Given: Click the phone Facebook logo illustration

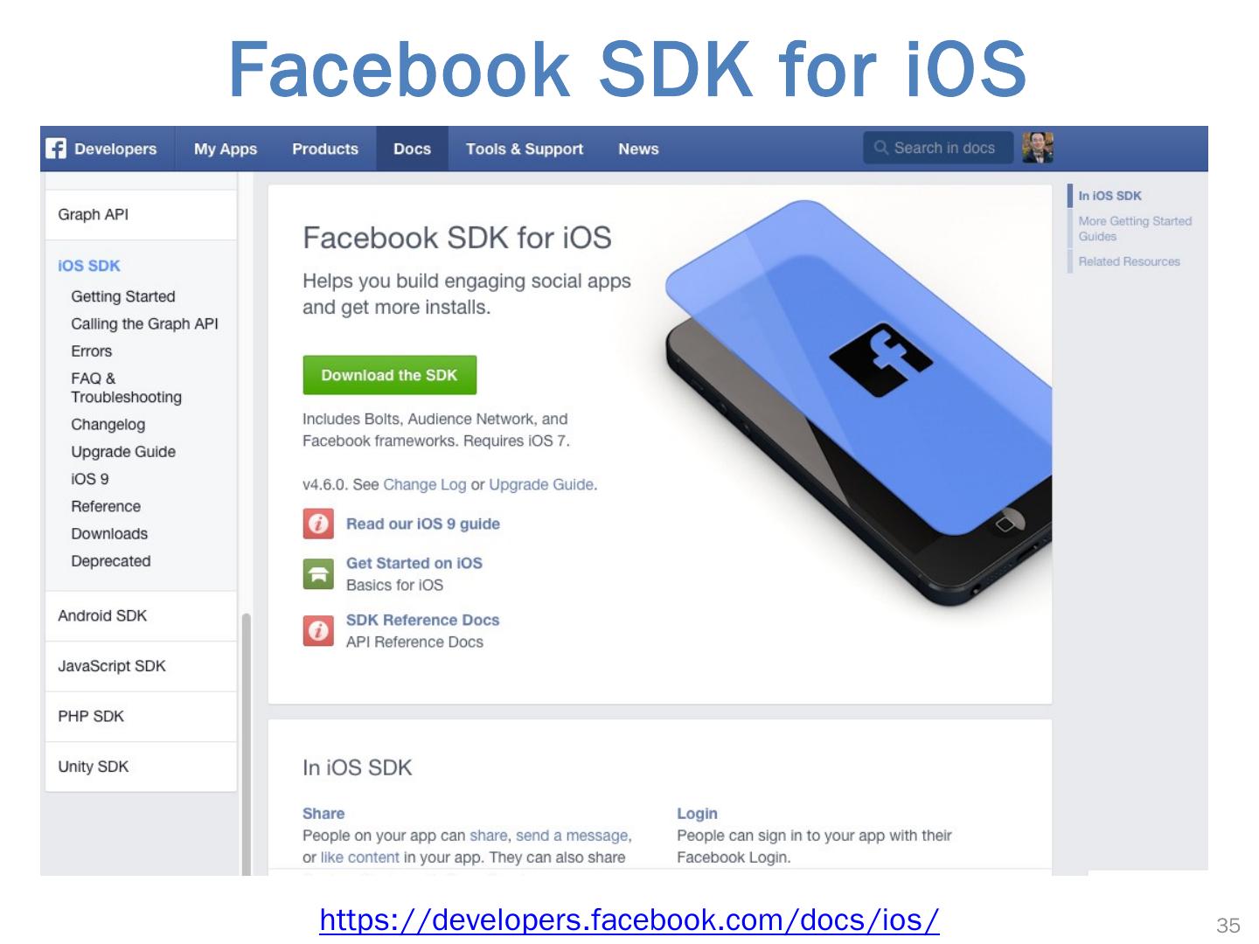Looking at the screenshot, I should tap(880, 361).
